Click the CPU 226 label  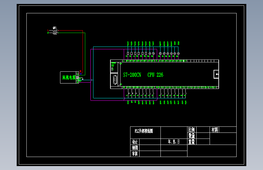click(155, 75)
